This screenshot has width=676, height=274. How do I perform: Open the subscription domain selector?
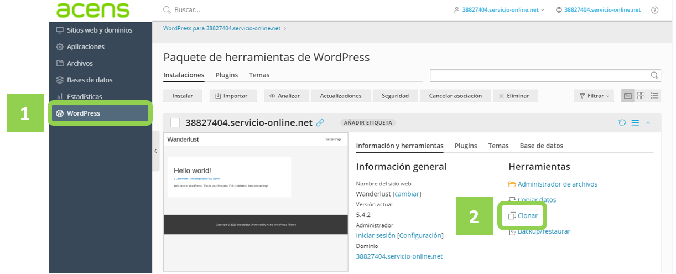[598, 10]
